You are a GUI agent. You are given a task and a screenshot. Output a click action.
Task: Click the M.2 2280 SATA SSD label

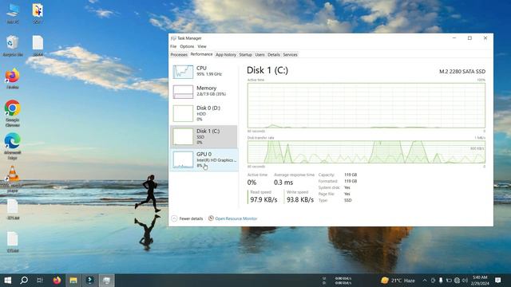point(462,71)
